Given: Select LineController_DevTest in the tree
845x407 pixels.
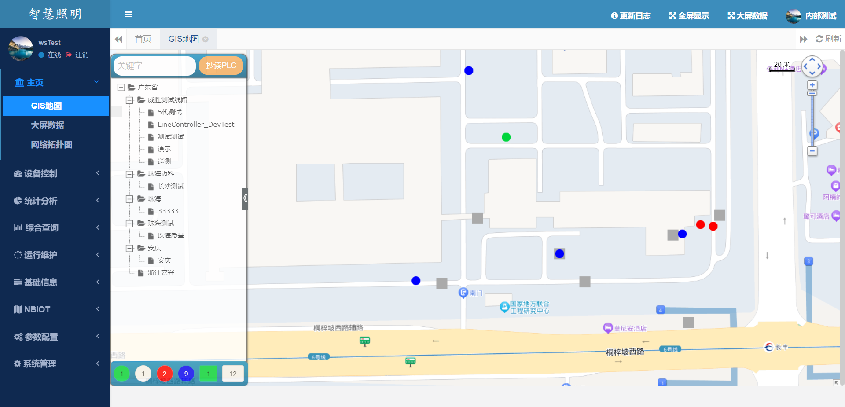Looking at the screenshot, I should coord(195,125).
